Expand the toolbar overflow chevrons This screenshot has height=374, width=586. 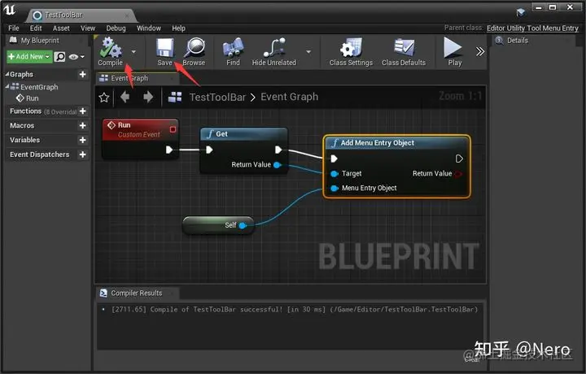point(480,51)
